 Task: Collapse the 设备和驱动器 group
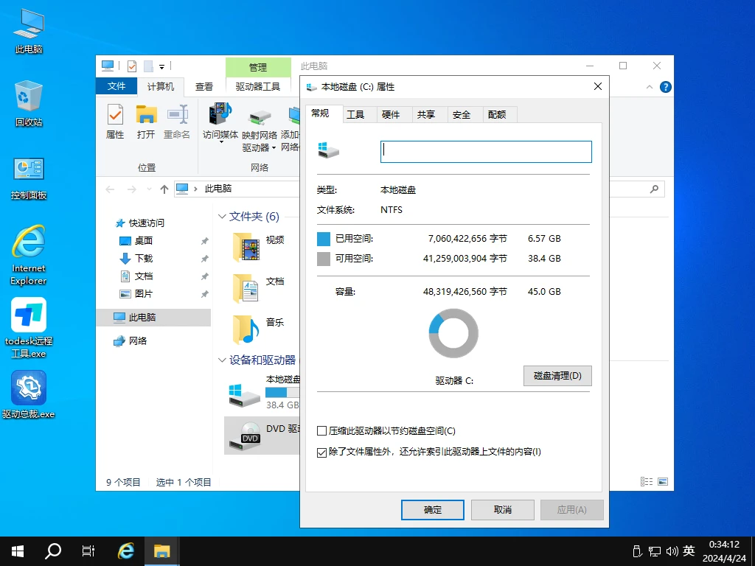click(222, 360)
